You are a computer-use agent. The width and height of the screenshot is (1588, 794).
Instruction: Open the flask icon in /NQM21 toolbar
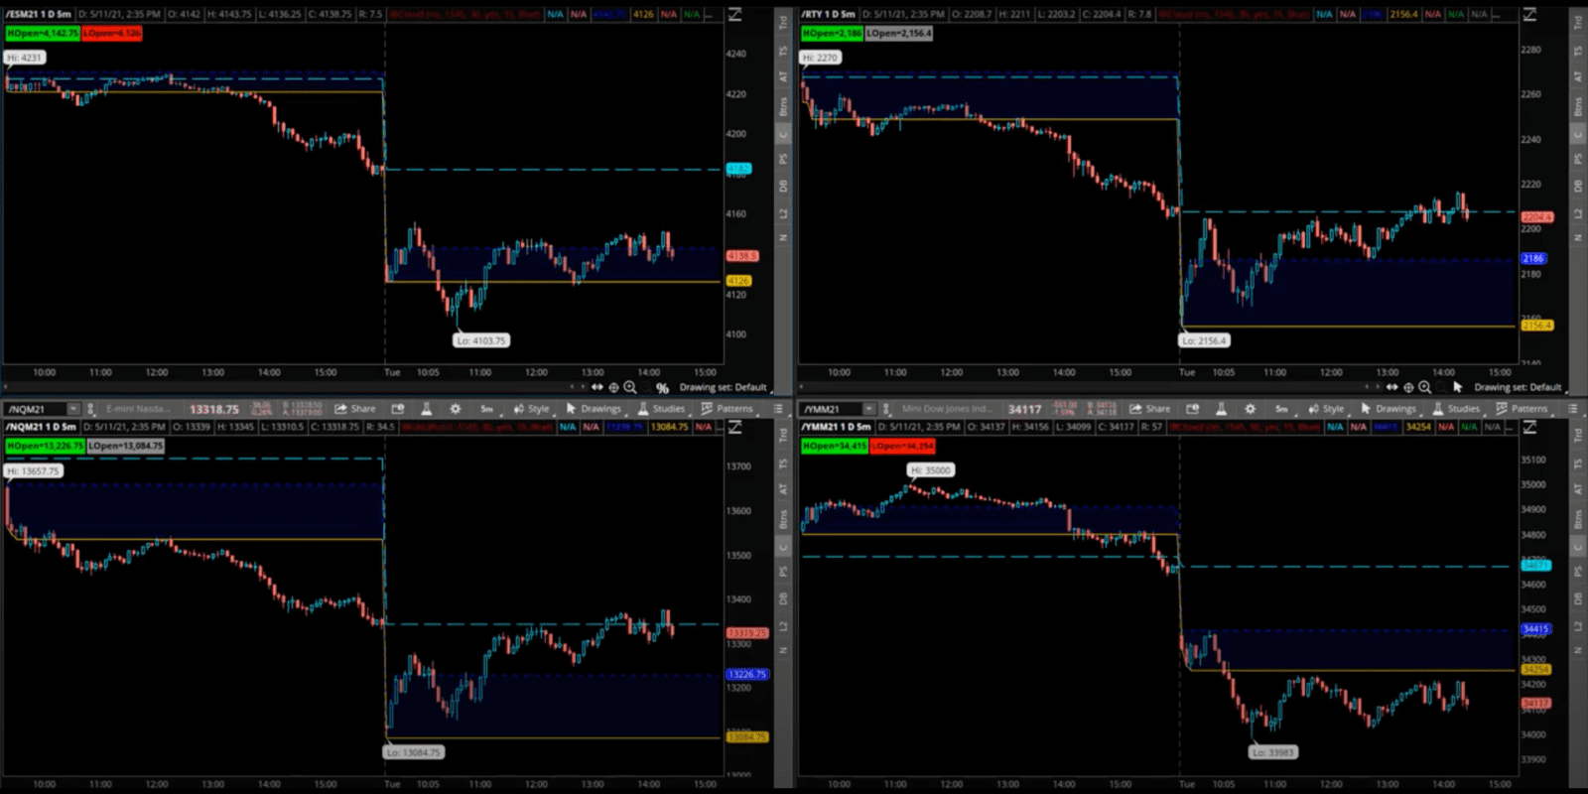pos(427,409)
